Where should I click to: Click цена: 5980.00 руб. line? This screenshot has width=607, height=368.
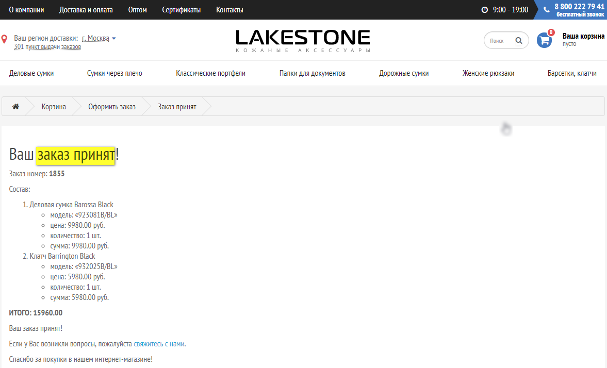click(77, 277)
